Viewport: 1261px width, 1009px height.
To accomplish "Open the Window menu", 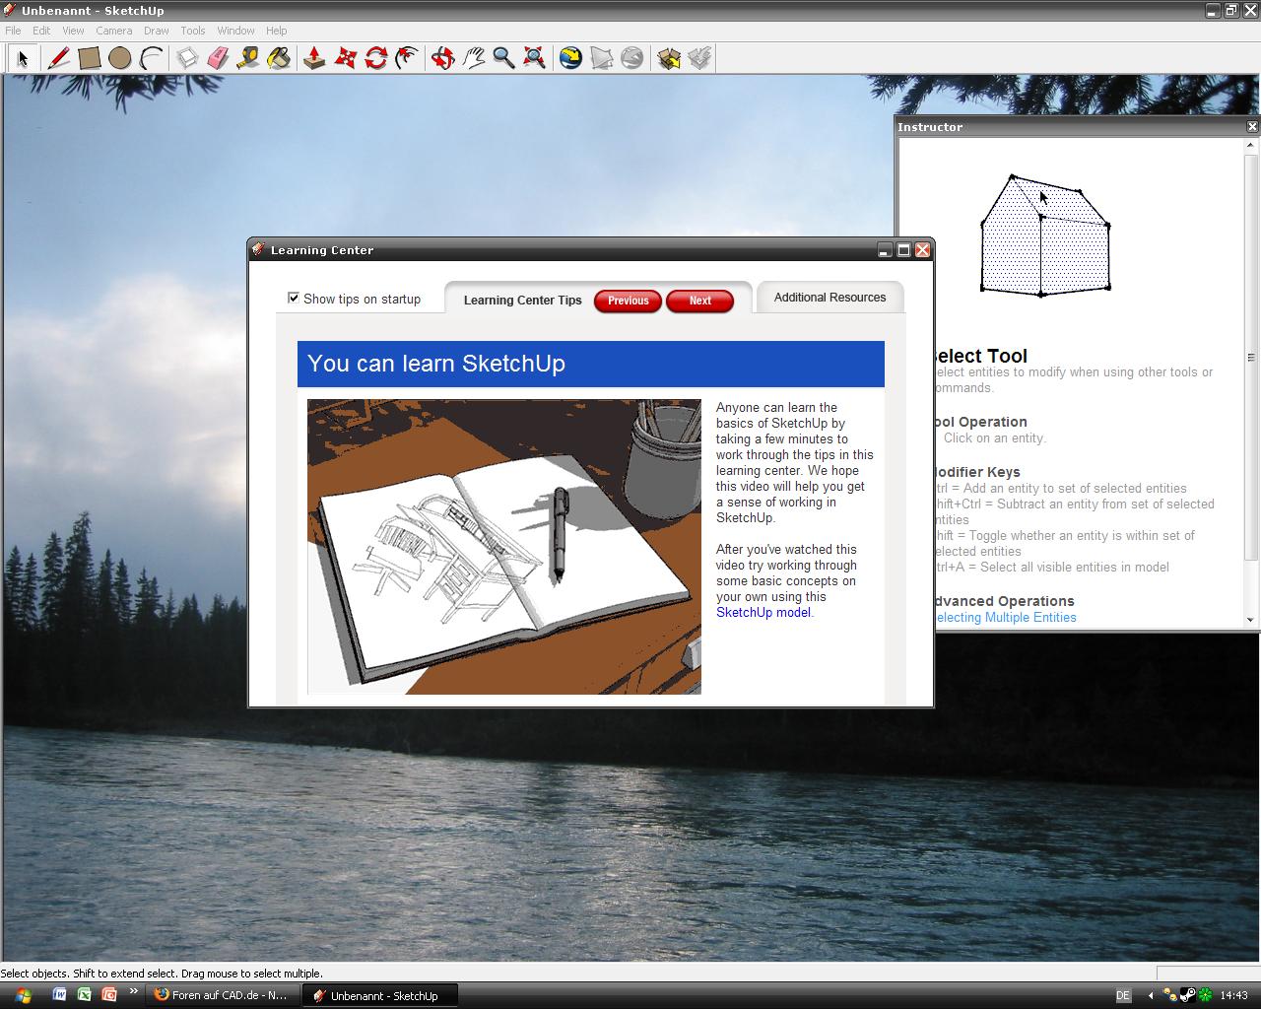I will (235, 31).
